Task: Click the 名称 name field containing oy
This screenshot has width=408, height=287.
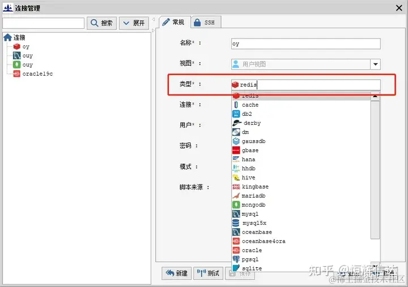Action: click(306, 44)
